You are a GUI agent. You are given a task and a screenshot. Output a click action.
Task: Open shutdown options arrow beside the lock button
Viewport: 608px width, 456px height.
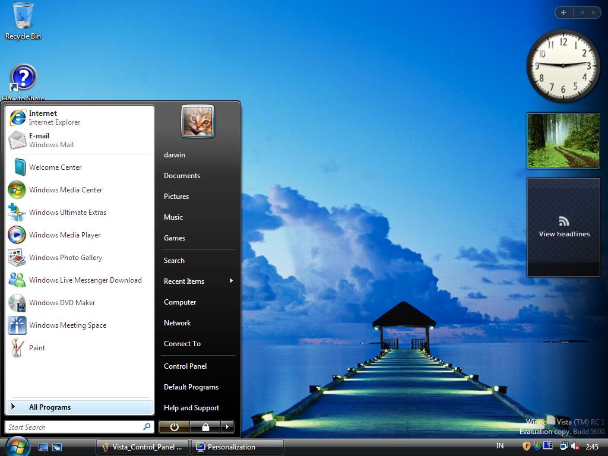tap(227, 427)
